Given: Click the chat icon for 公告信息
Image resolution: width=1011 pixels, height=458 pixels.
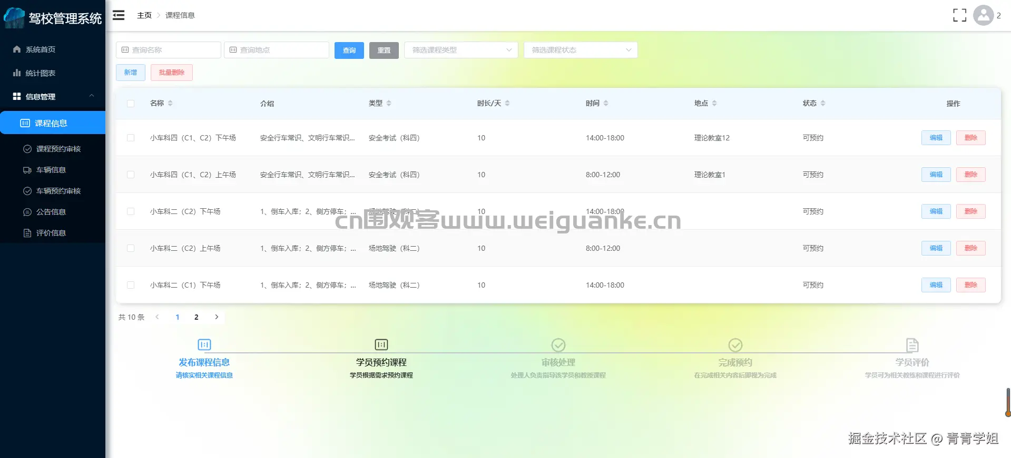Looking at the screenshot, I should 27,212.
